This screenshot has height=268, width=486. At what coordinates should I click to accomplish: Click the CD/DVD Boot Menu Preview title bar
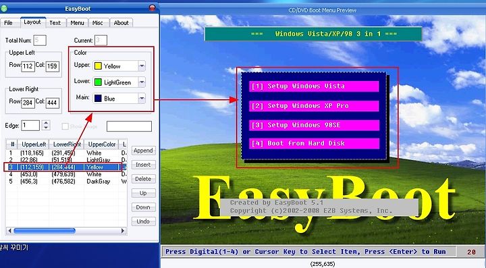[x=323, y=10]
